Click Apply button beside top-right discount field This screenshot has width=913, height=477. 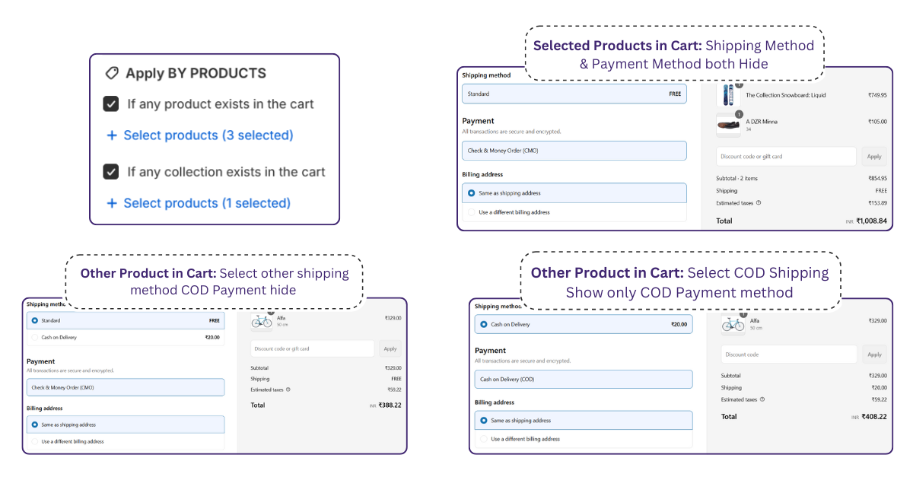874,157
